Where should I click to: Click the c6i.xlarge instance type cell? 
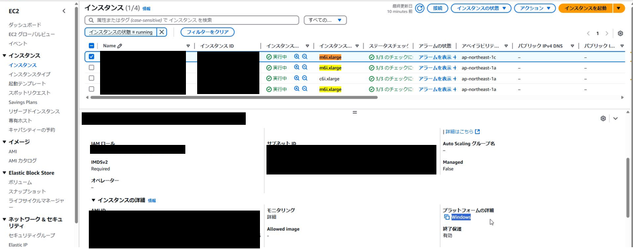click(329, 79)
